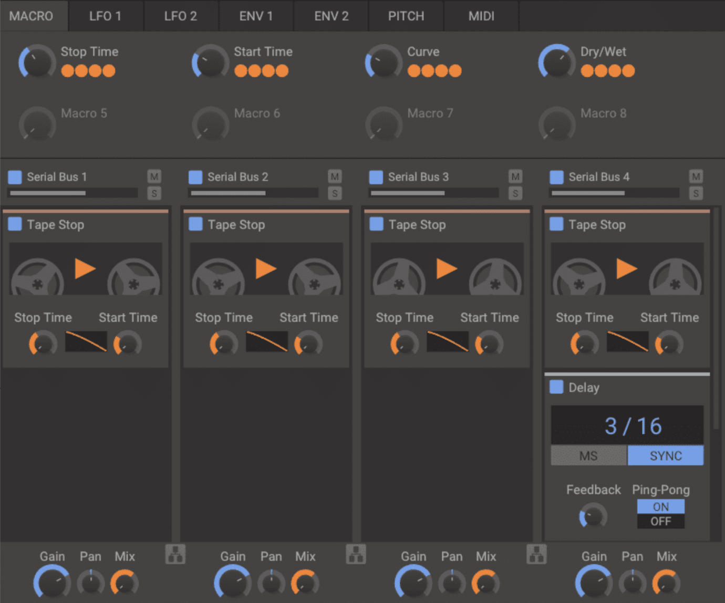Click the Mix knob of Serial Bus 3
The width and height of the screenshot is (725, 603).
[485, 583]
